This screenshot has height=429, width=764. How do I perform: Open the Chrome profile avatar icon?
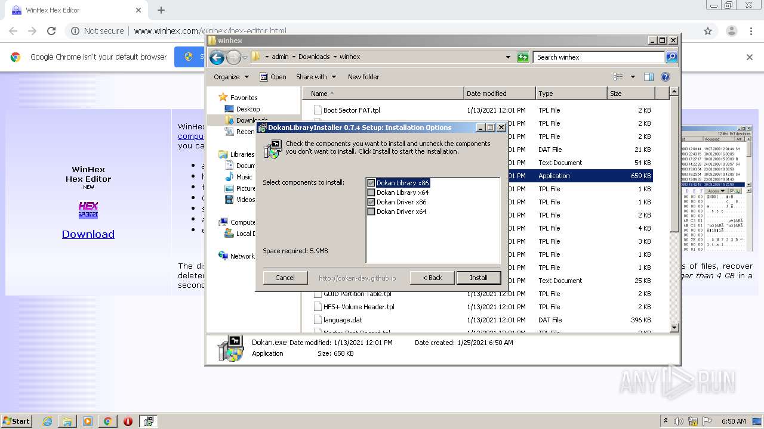[731, 31]
